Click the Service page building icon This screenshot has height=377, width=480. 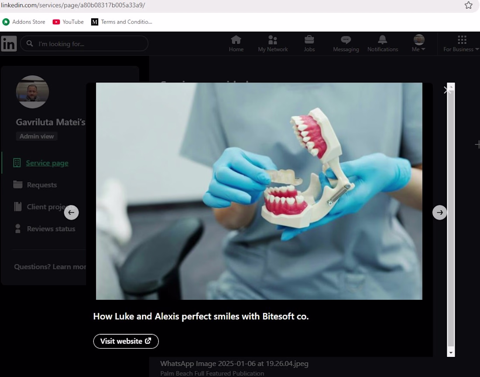click(17, 163)
